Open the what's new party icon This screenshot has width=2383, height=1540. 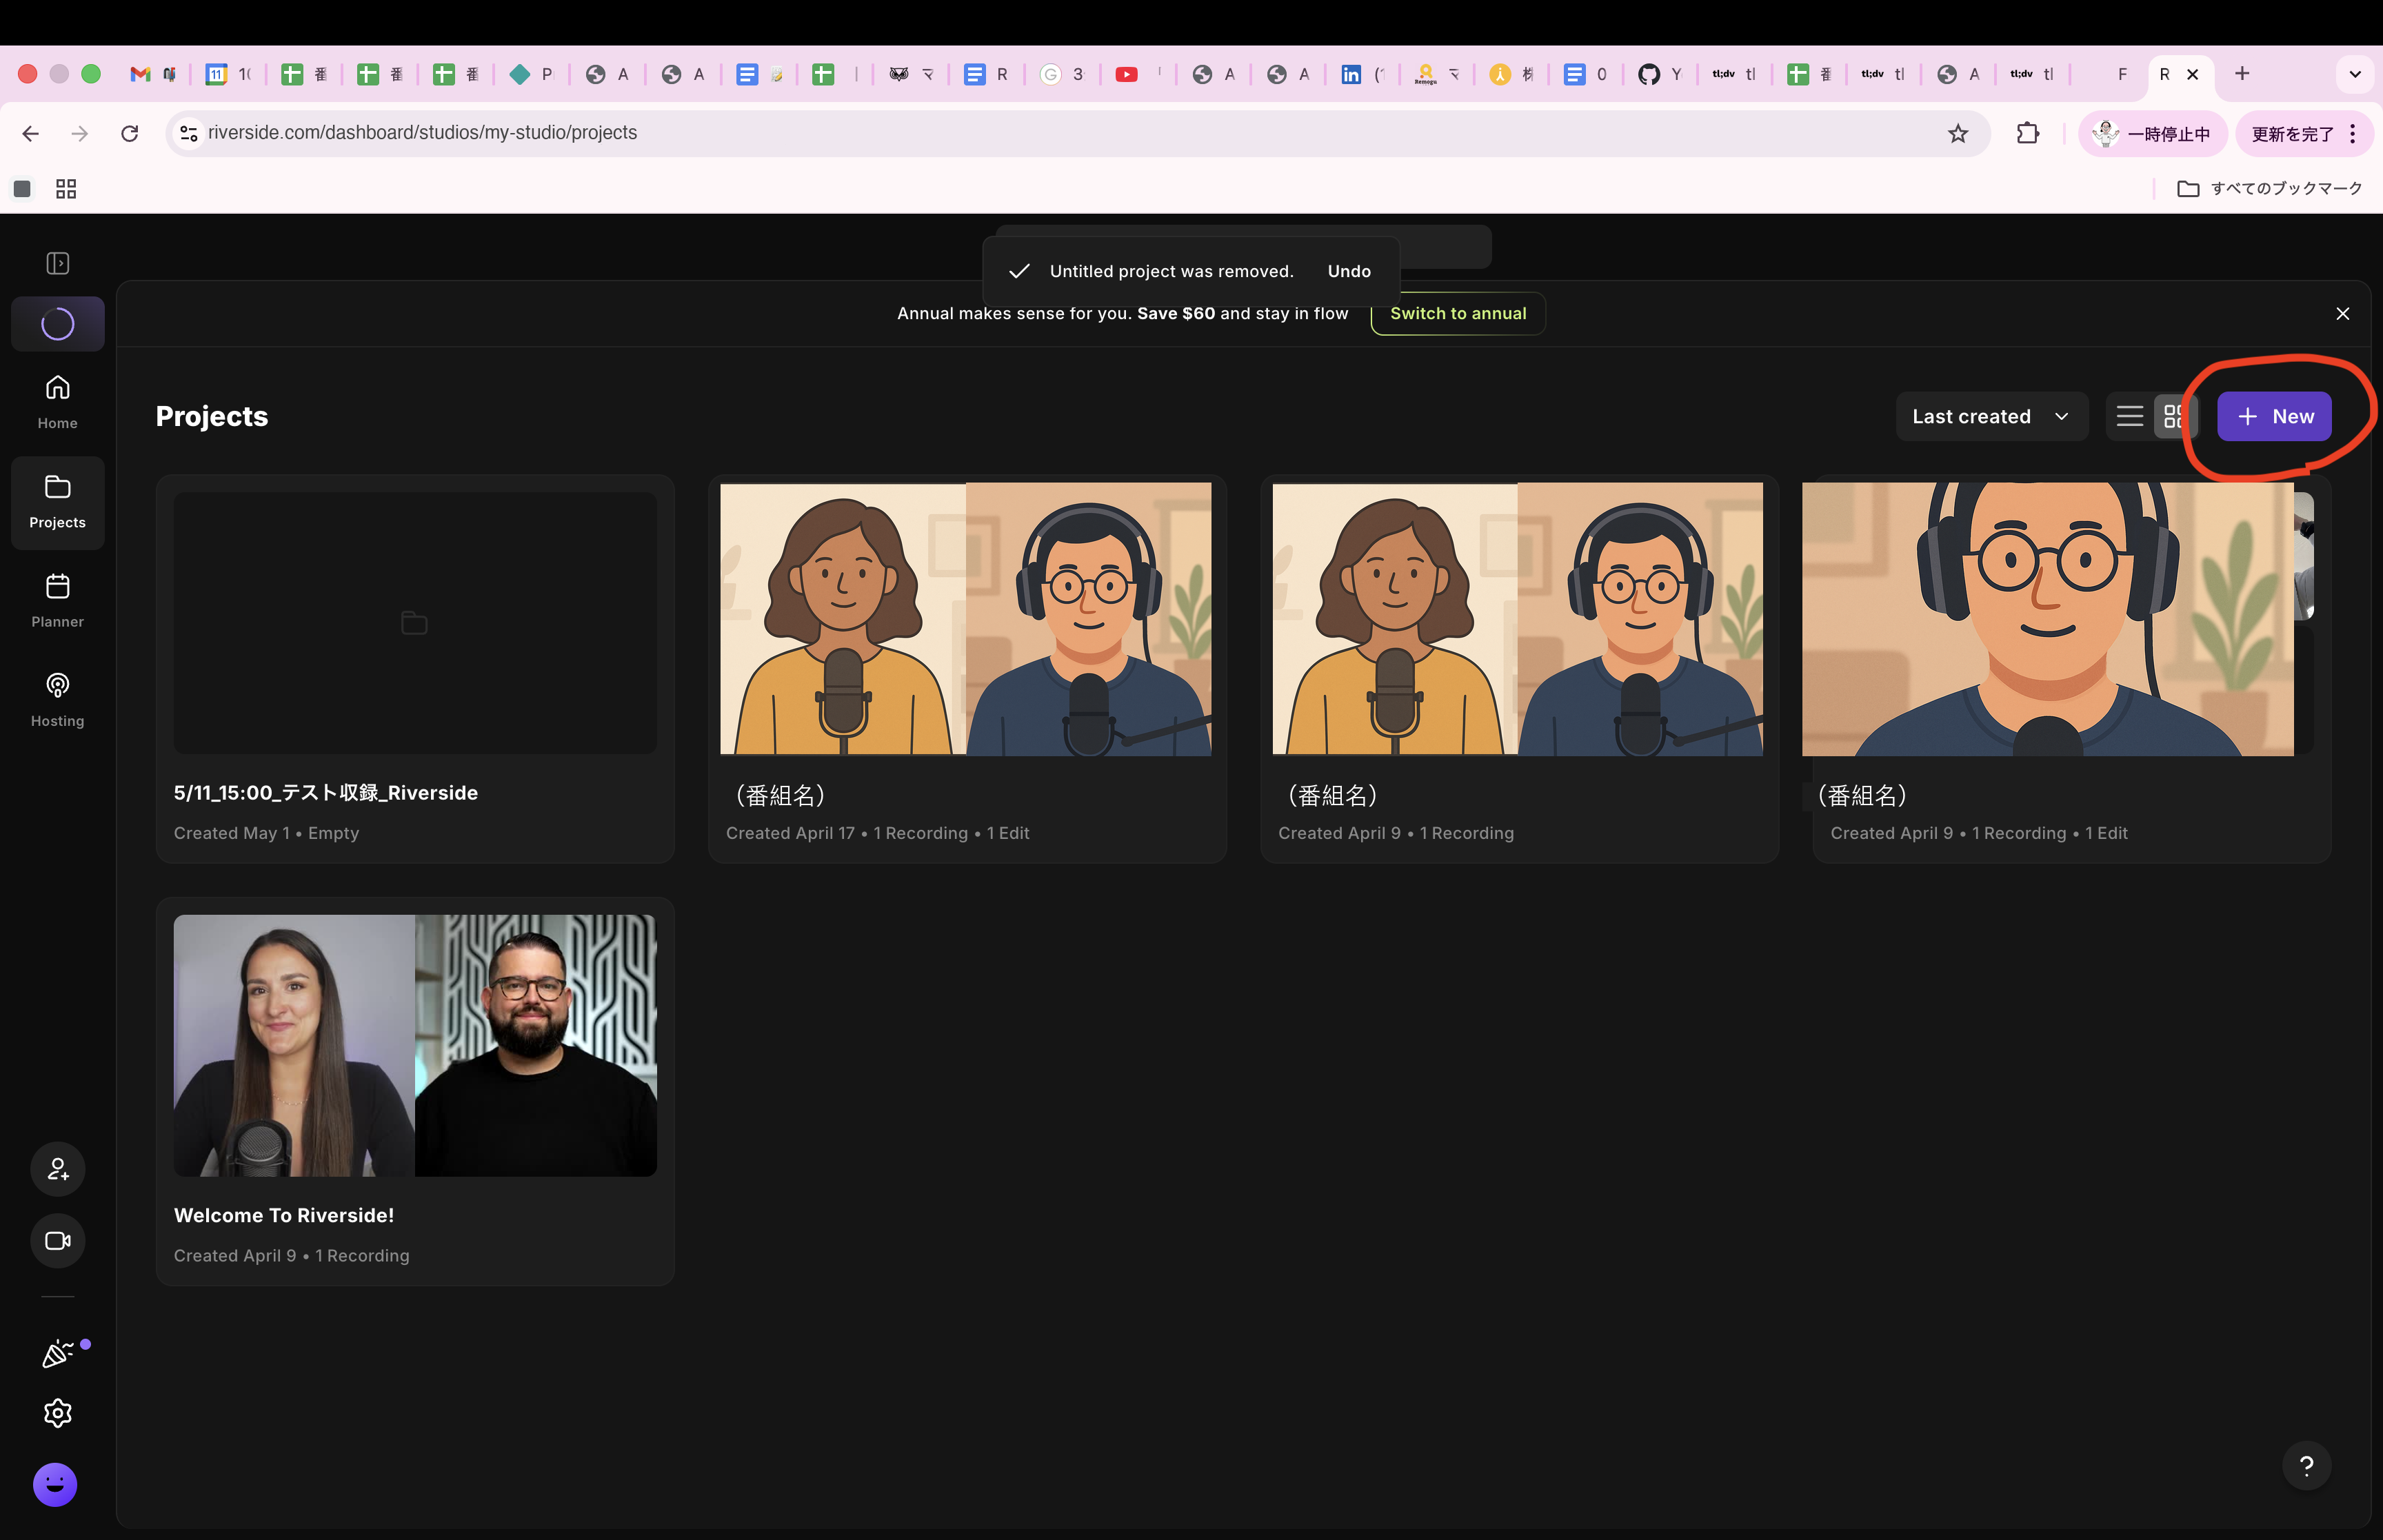pos(58,1353)
